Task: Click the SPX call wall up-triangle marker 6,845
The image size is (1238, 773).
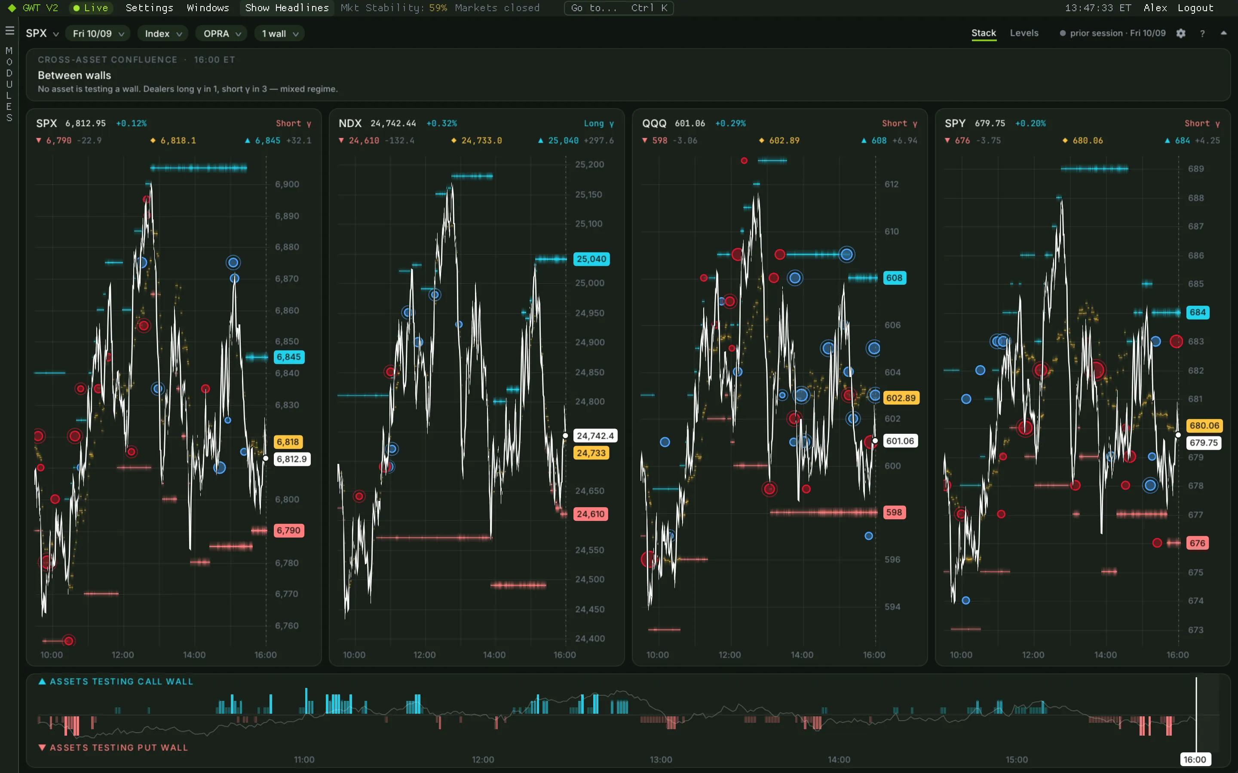Action: click(248, 140)
